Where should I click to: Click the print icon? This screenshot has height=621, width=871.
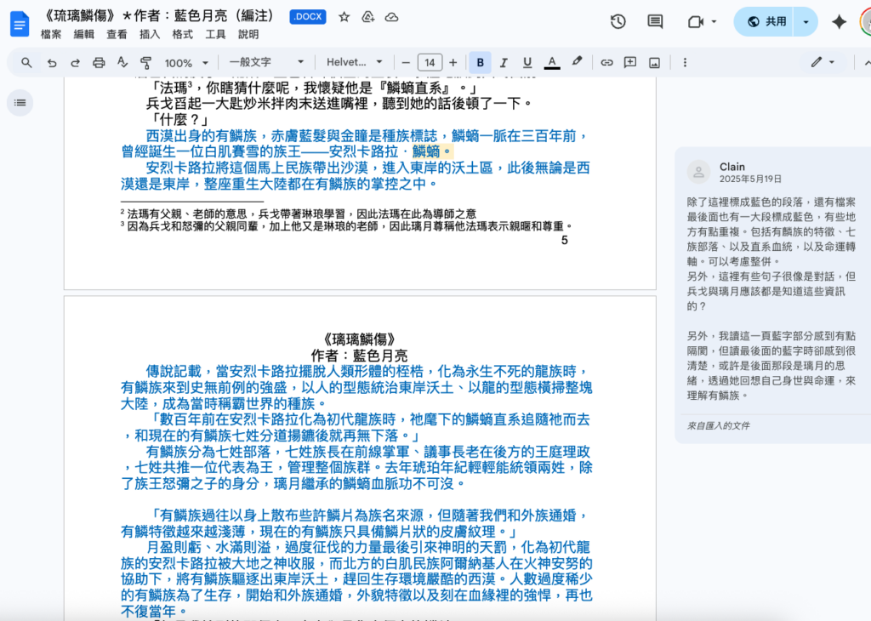[99, 63]
